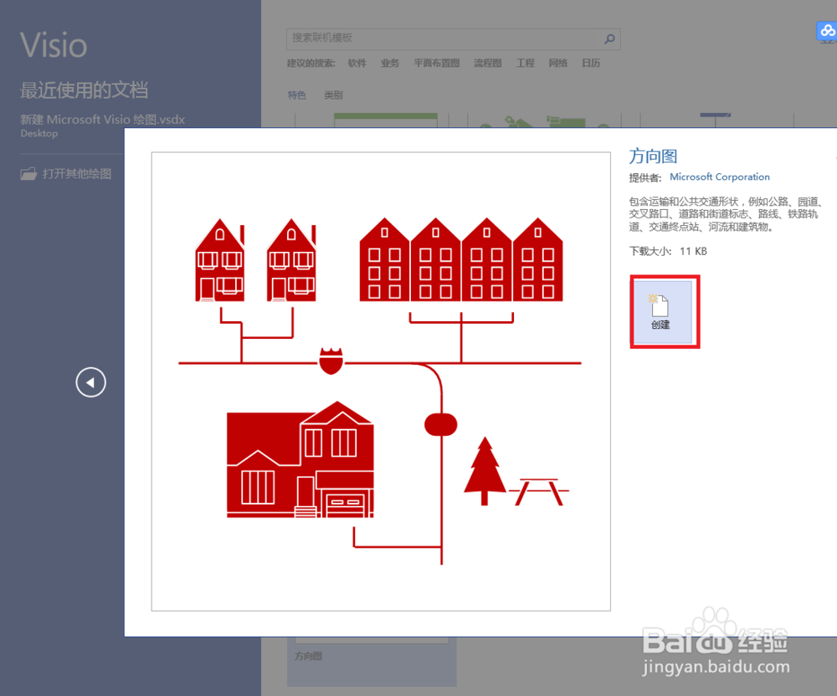
Task: Click the Baidu cloud icon at top right
Action: 826,31
